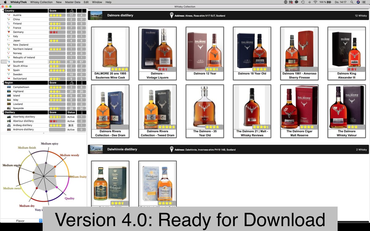Image resolution: width=370 pixels, height=231 pixels.
Task: Click the bottle column icon in Country header
Action: pyautogui.click(x=81, y=11)
